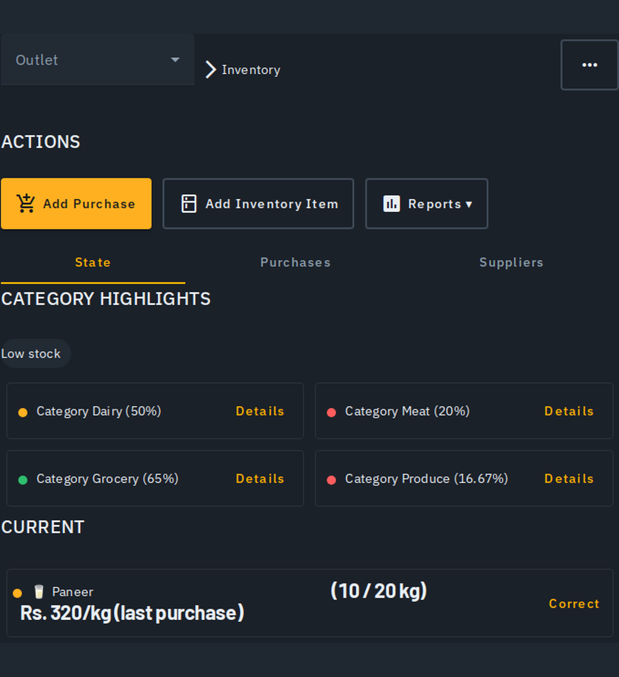Image resolution: width=619 pixels, height=677 pixels.
Task: Click the bar chart icon on Reports
Action: [392, 204]
